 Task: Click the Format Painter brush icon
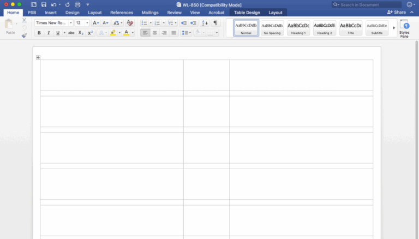pos(24,35)
